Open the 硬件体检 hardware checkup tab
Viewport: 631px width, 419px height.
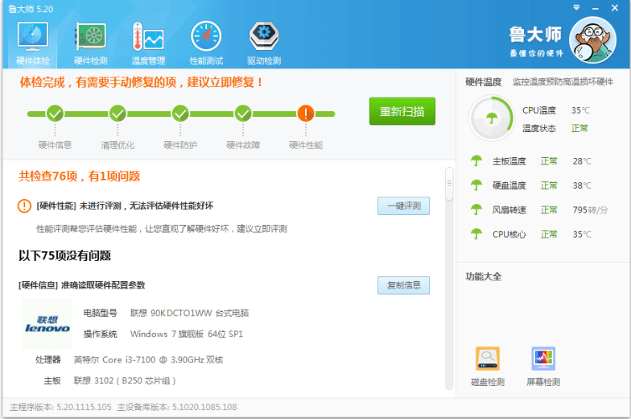point(33,44)
